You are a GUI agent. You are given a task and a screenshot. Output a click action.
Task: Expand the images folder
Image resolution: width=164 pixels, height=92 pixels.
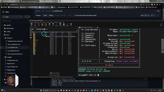(x=3, y=57)
